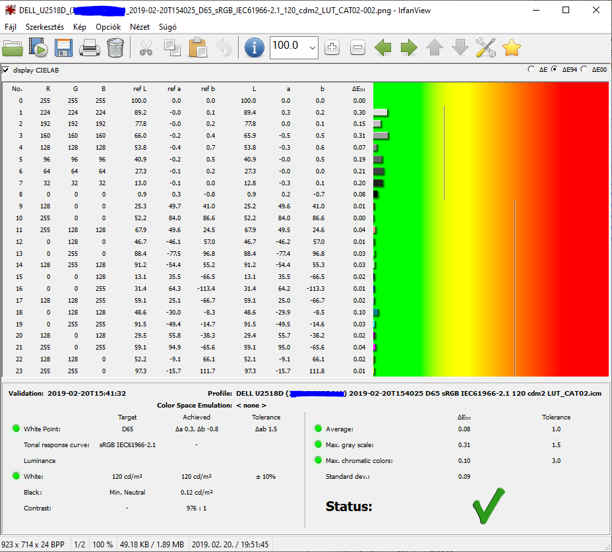Zoom out with the minus icon
This screenshot has height=552, width=612.
(x=357, y=47)
